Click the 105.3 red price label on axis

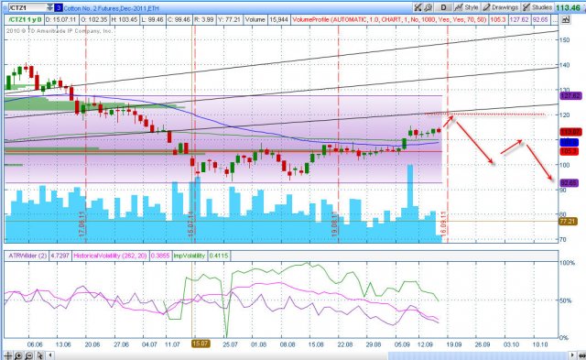point(569,151)
